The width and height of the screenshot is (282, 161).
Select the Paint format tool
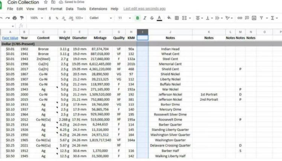[x=21, y=18]
